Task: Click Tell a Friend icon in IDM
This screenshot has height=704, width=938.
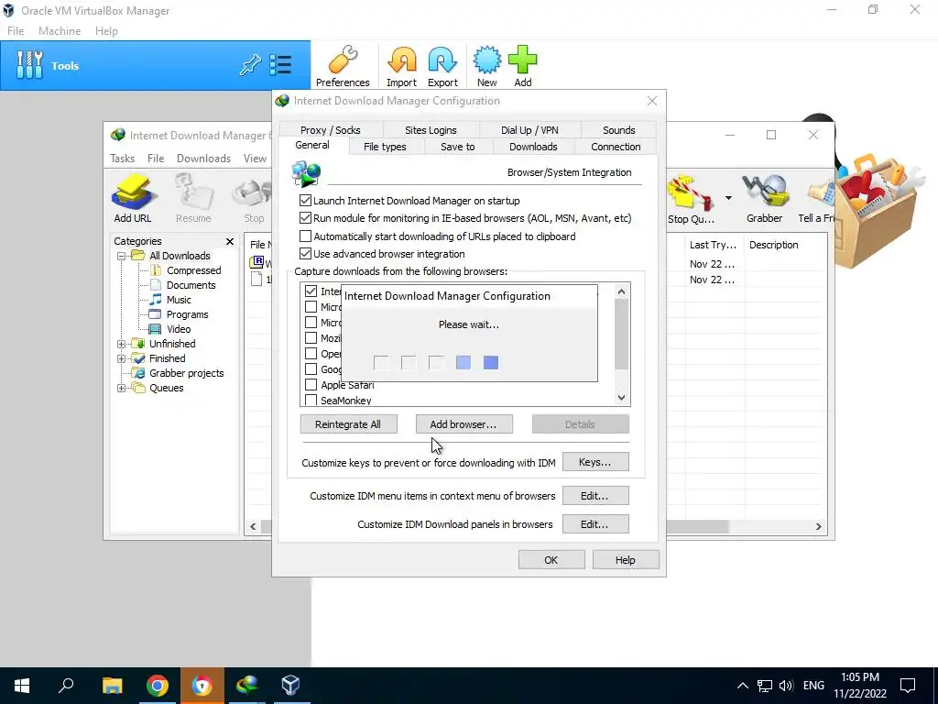Action: 816,198
